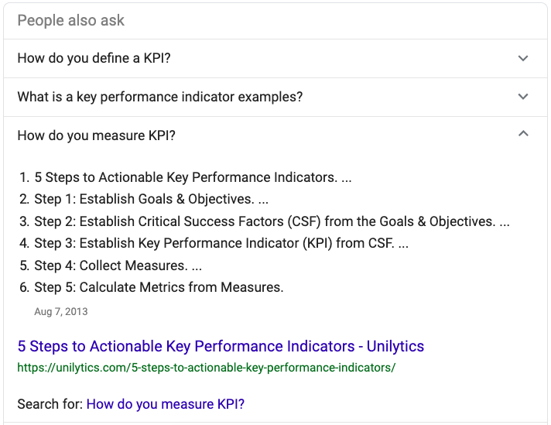Collapse the "How do you measure KPI?" chevron
This screenshot has height=425, width=551.
pyautogui.click(x=523, y=135)
